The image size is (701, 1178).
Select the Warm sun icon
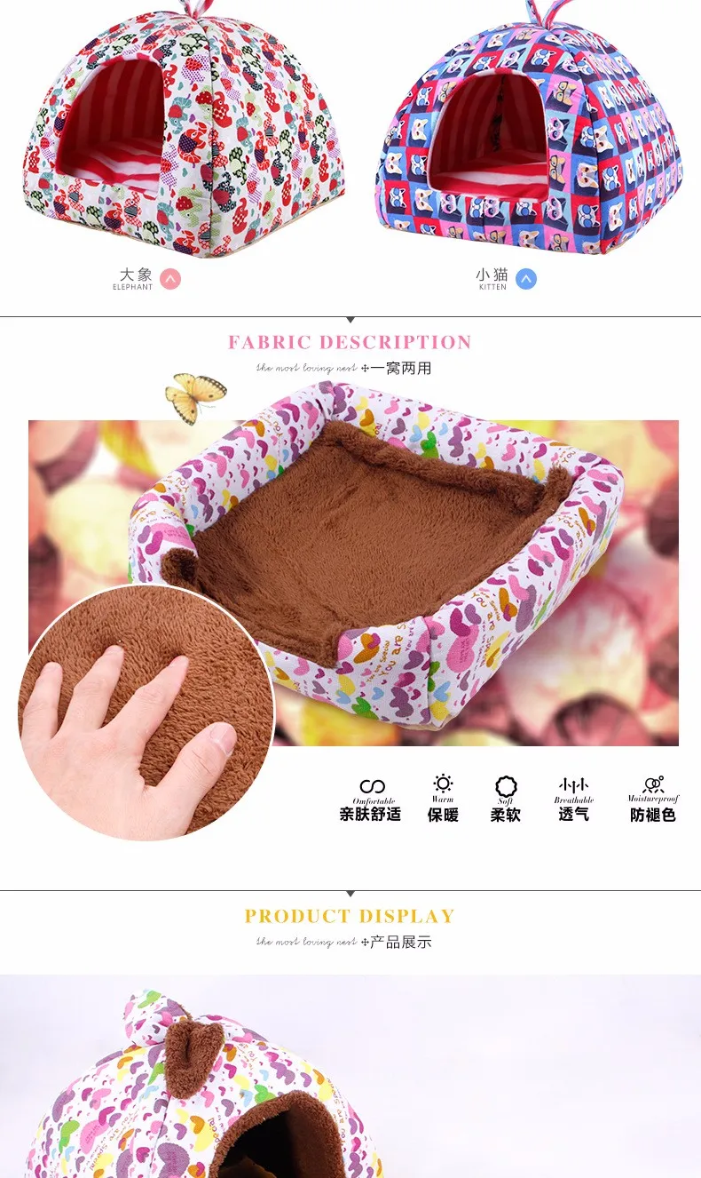point(443,784)
